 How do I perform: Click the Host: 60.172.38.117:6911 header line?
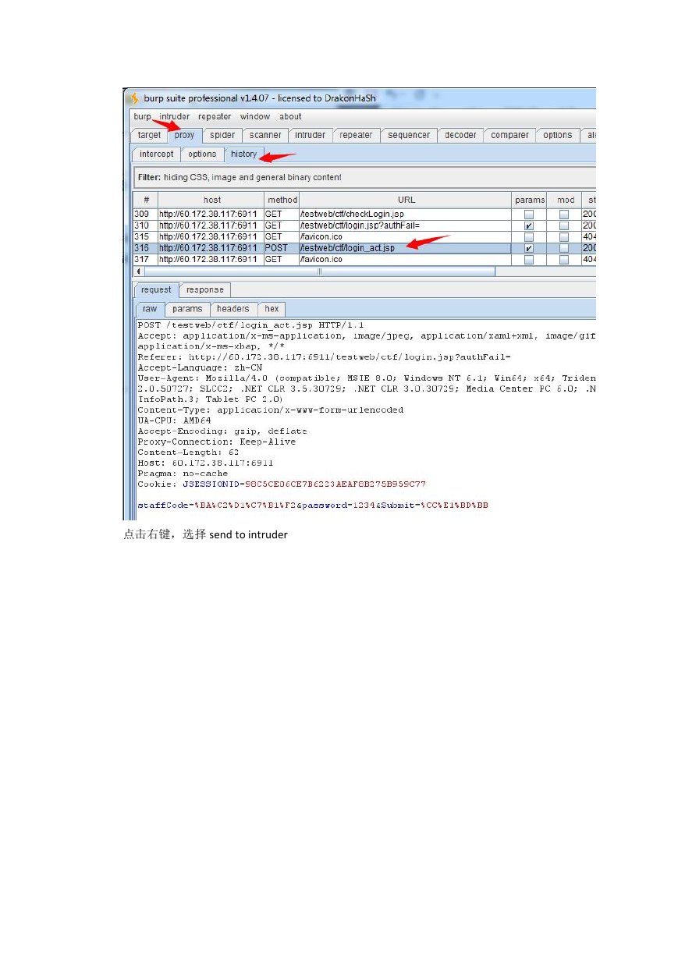pos(205,463)
